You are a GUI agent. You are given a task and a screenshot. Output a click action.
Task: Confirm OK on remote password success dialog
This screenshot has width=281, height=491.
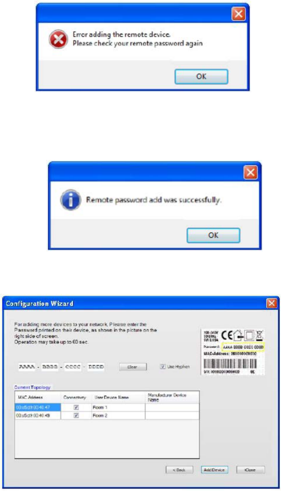tap(213, 235)
